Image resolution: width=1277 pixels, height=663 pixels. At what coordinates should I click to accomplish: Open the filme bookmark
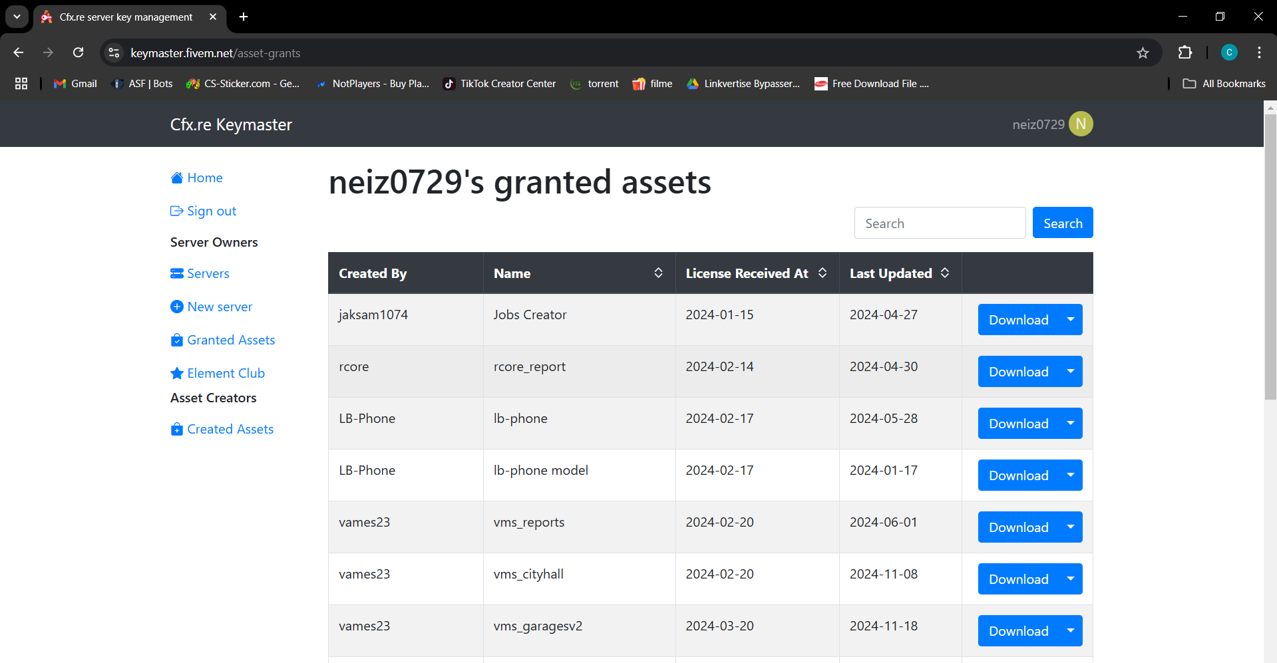[x=652, y=83]
